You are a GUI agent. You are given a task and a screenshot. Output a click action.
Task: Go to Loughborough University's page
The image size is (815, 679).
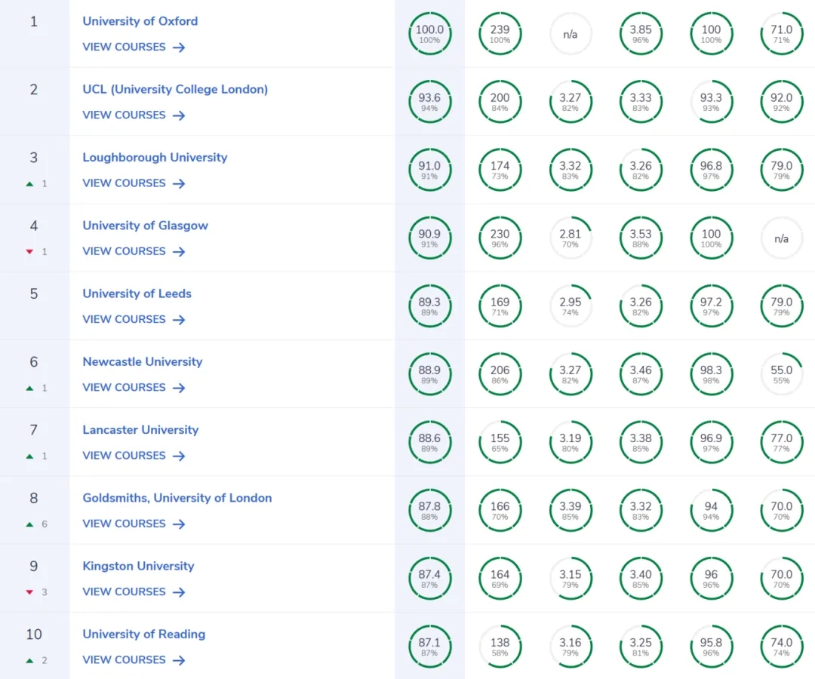pyautogui.click(x=155, y=158)
